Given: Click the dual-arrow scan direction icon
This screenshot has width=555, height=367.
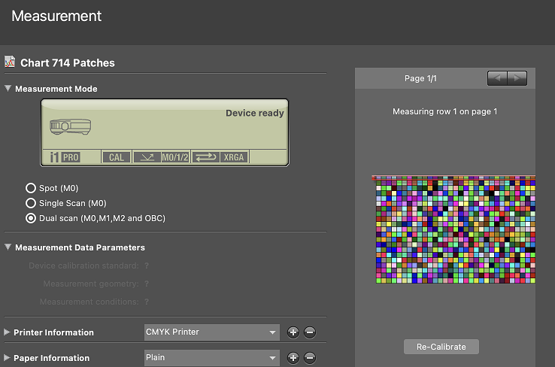Looking at the screenshot, I should pos(205,157).
